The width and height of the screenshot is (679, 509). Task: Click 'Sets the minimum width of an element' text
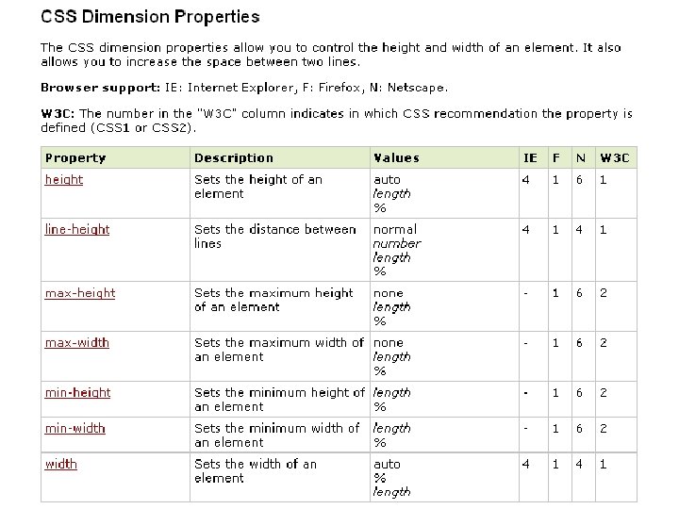pyautogui.click(x=276, y=435)
